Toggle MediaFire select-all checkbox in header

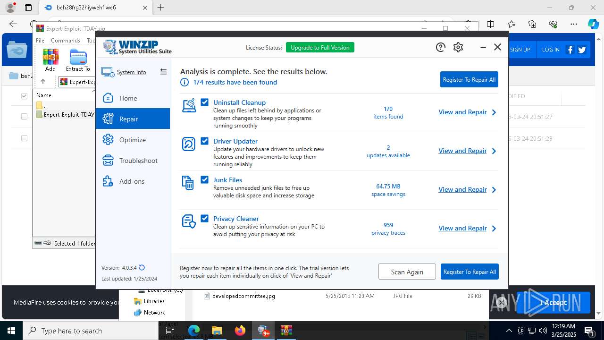point(24,96)
